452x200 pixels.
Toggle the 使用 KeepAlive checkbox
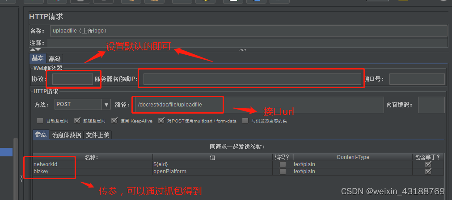[x=114, y=121]
